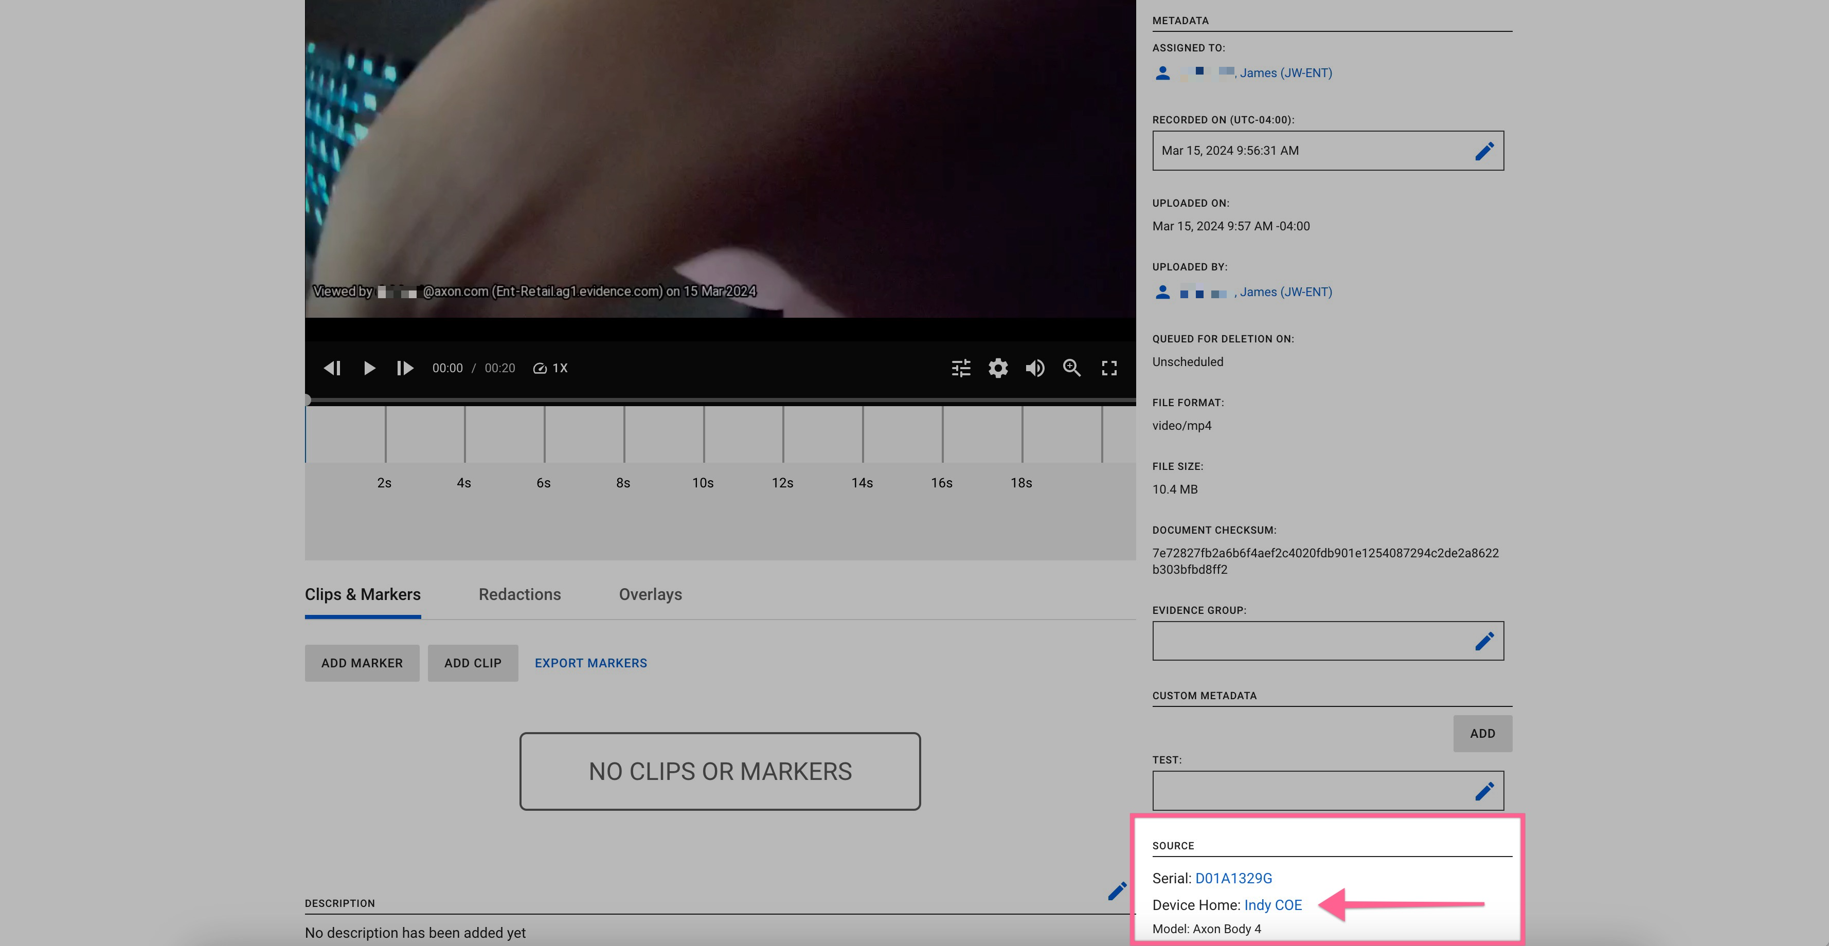This screenshot has height=946, width=1829.
Task: Click the ADD MARKER button
Action: coord(362,663)
